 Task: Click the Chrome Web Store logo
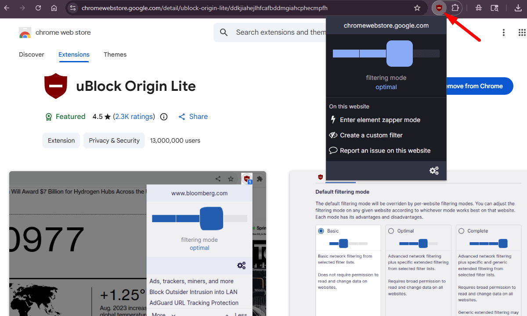coord(25,32)
